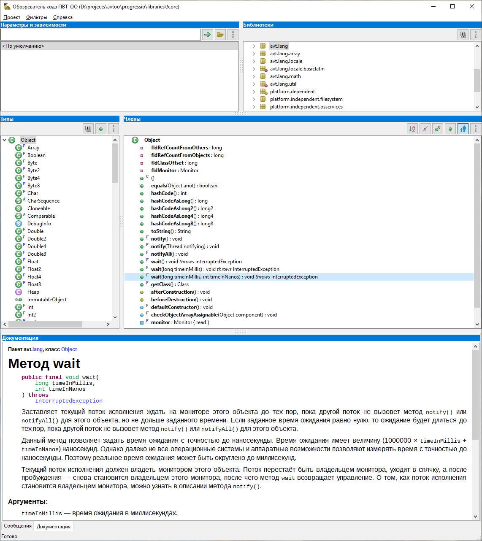Click the beforeDestruction yellow circle icon

[142, 300]
